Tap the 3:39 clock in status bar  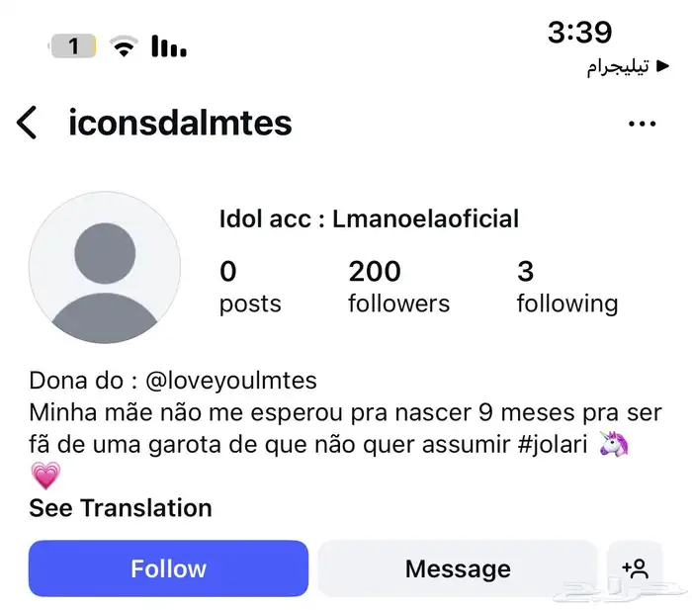(x=579, y=32)
